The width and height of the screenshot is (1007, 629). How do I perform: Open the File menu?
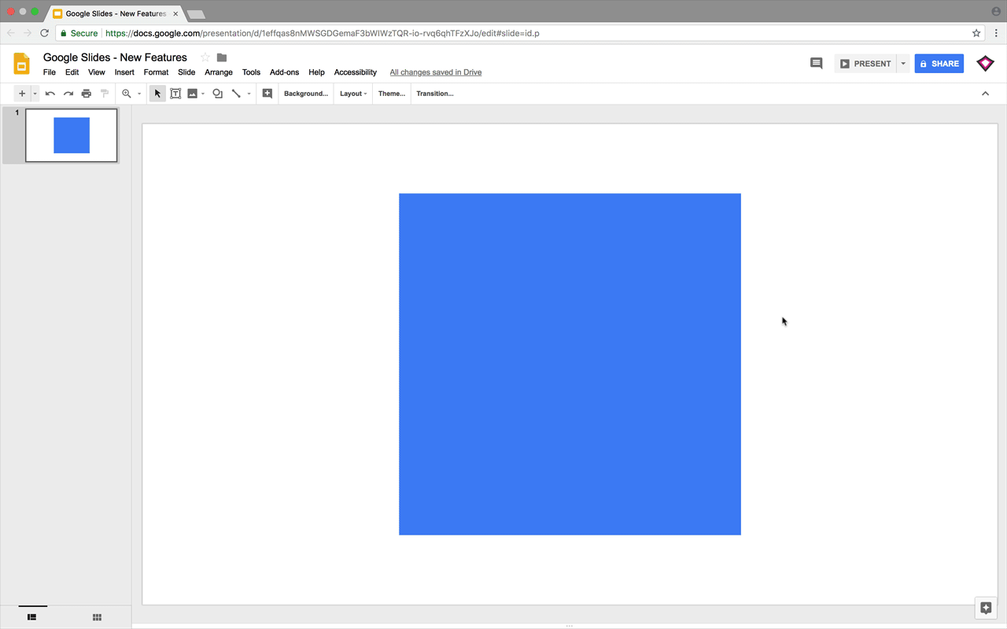(50, 72)
